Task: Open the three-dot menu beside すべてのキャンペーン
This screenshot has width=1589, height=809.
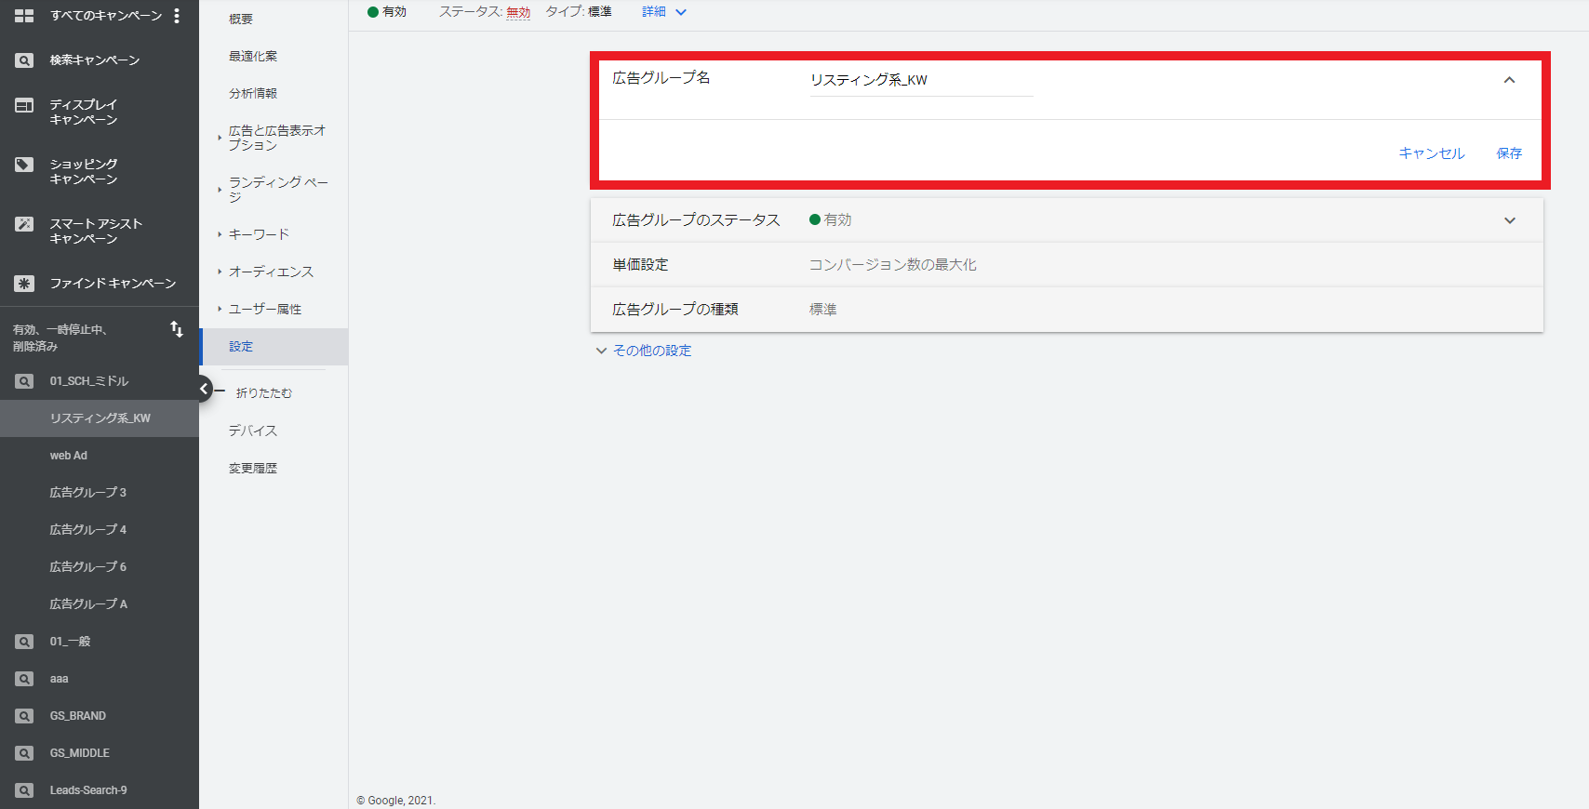Action: tap(177, 16)
